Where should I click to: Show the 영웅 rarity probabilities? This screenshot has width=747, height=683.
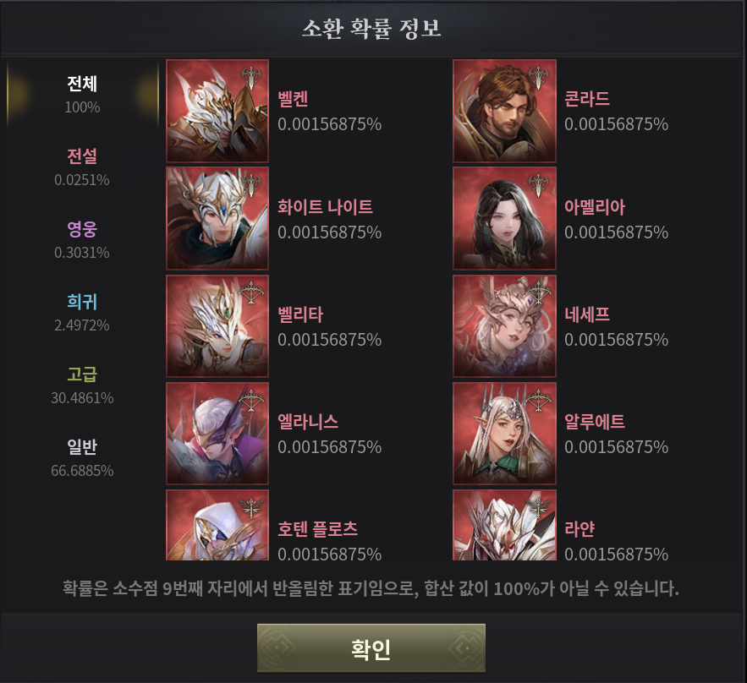click(82, 240)
